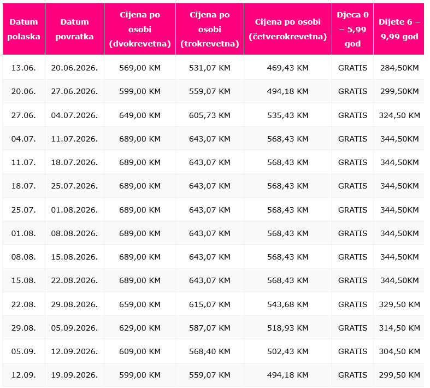Click the 'Datum polaska' column header
This screenshot has height=388, width=430.
click(x=24, y=29)
